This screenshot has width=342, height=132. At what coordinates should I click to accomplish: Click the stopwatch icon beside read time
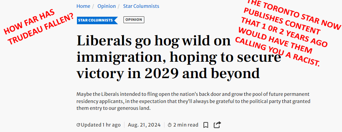[x=170, y=125]
